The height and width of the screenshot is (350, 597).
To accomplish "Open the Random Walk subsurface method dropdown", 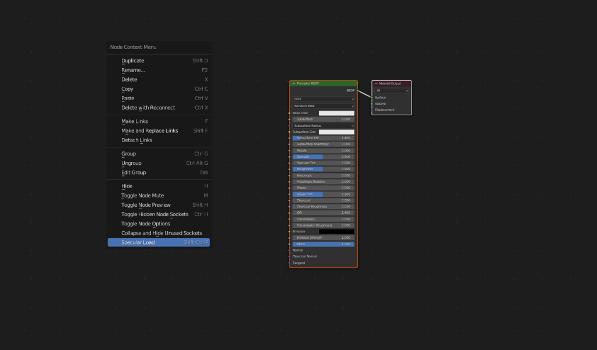I will [324, 106].
